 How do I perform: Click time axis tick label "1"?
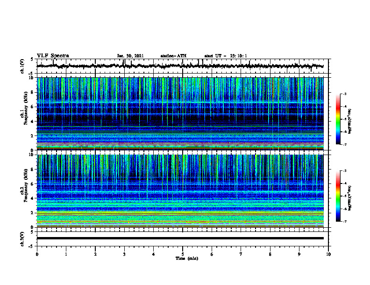66,254
